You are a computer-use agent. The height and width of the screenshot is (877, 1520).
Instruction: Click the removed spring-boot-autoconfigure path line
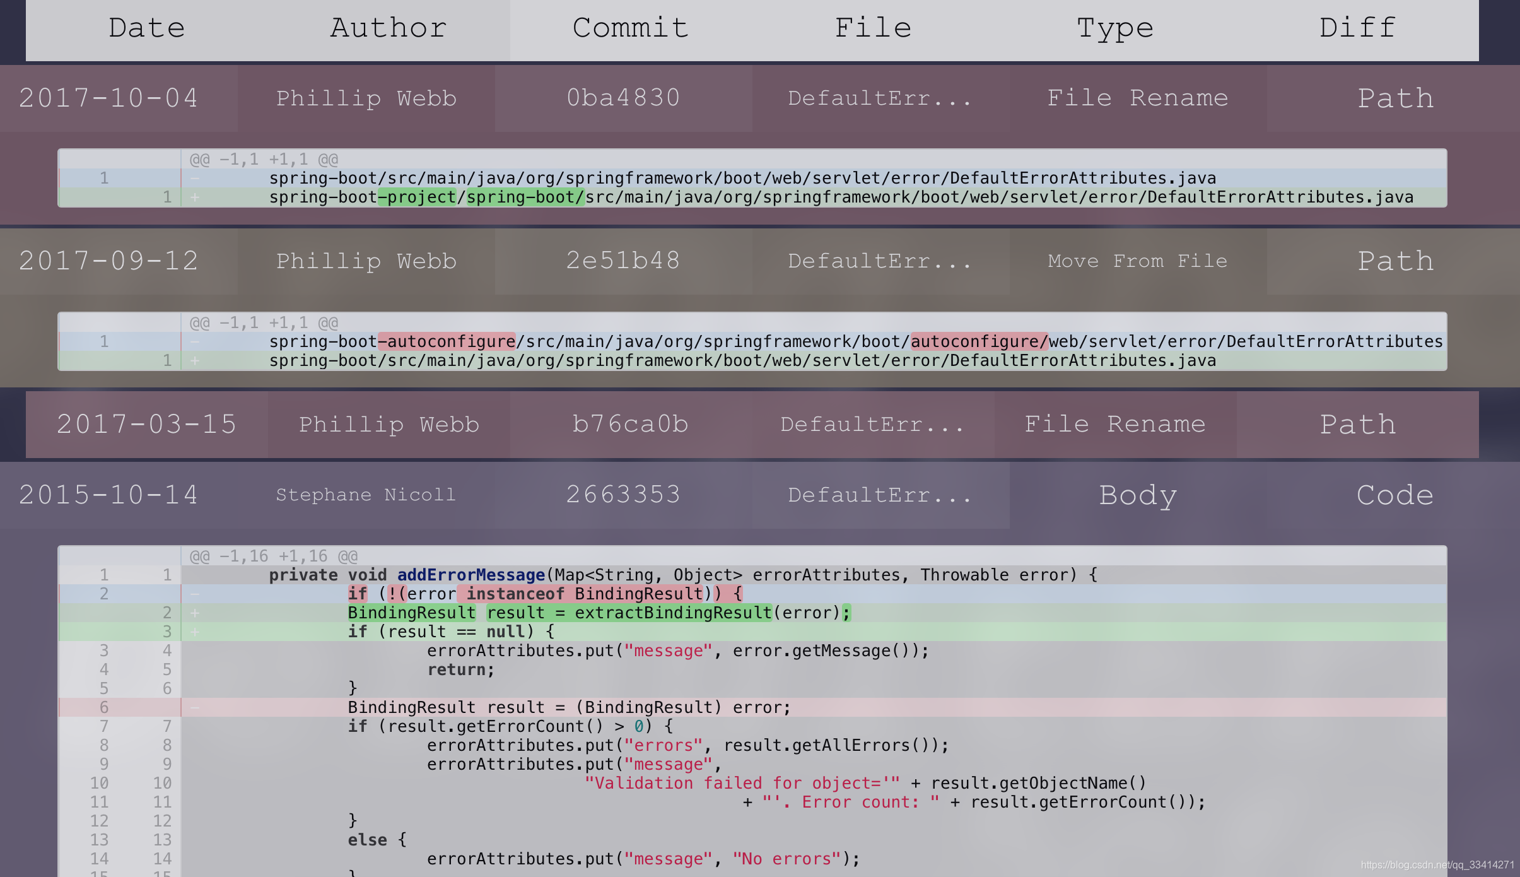[x=855, y=342]
